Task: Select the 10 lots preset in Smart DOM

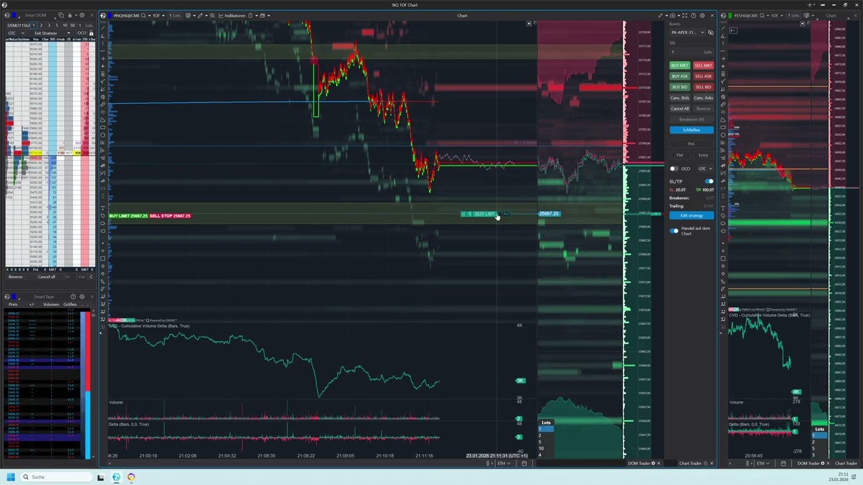Action: [x=65, y=26]
